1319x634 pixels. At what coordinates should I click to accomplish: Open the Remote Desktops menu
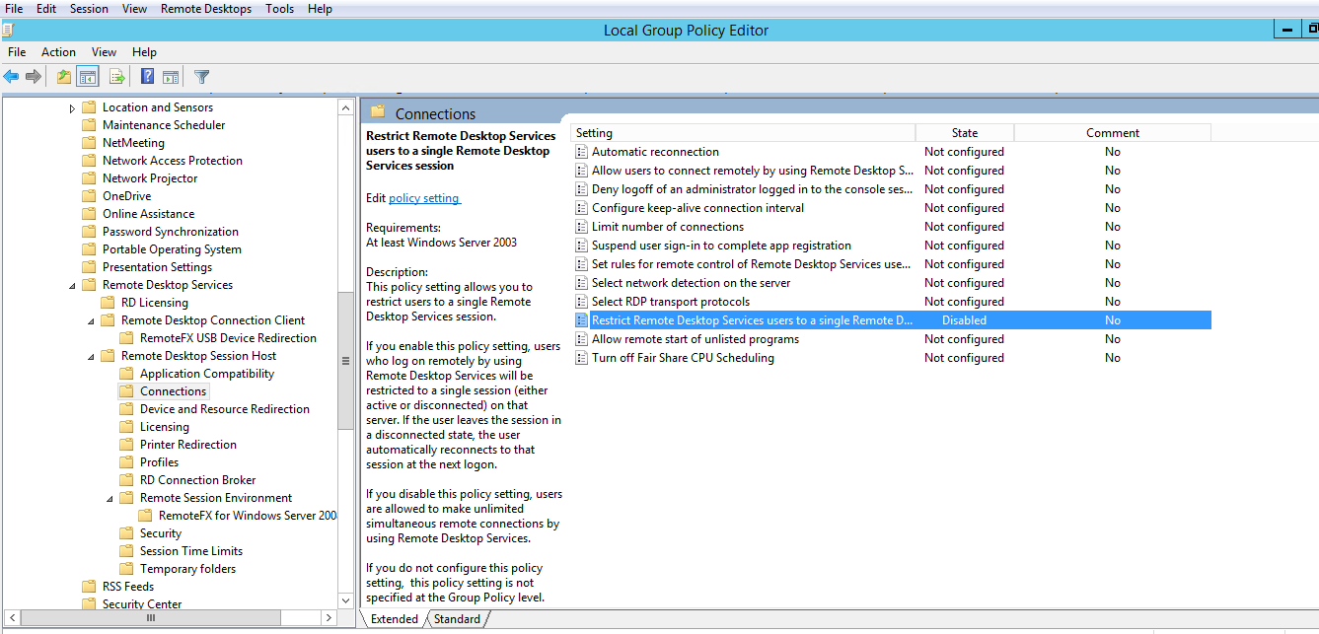click(x=206, y=9)
